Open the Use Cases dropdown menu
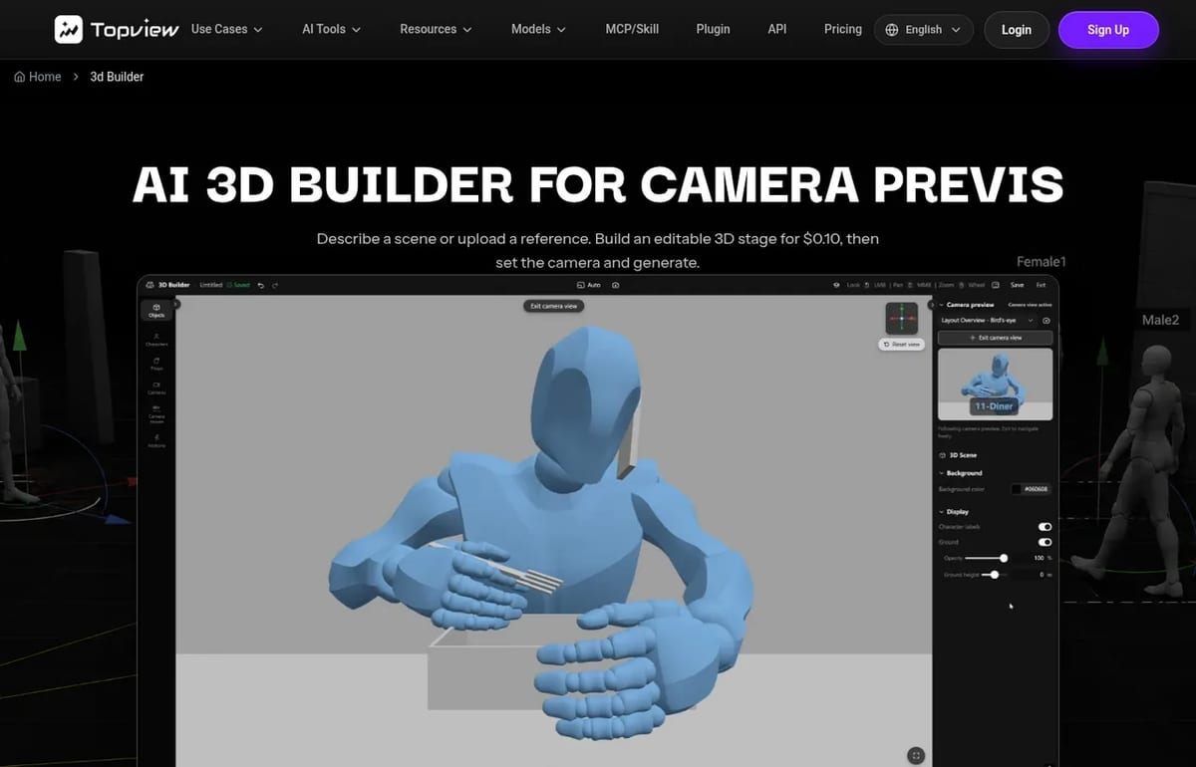 (x=226, y=29)
